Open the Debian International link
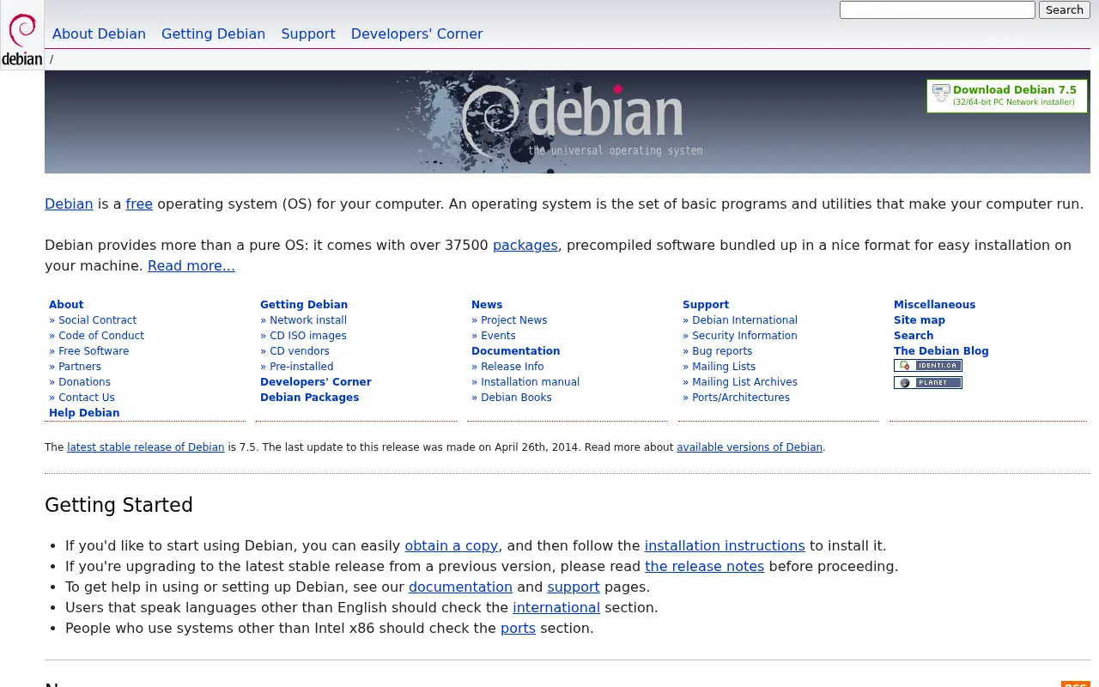 (744, 320)
